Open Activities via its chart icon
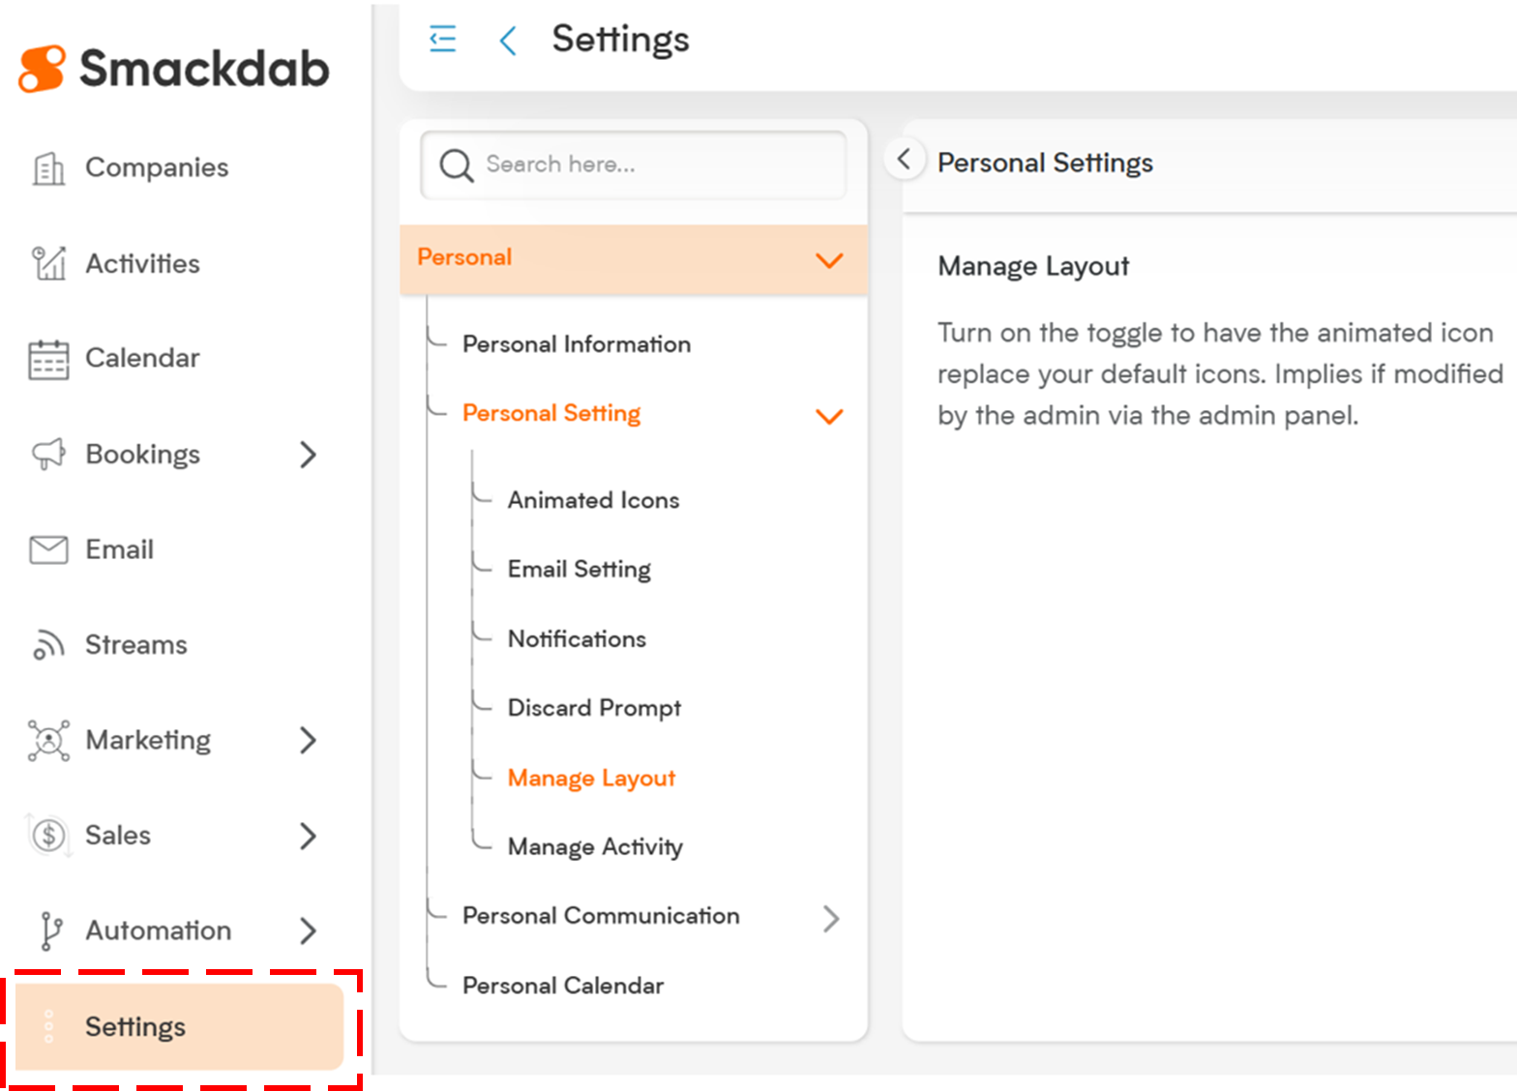The image size is (1517, 1091). [48, 263]
